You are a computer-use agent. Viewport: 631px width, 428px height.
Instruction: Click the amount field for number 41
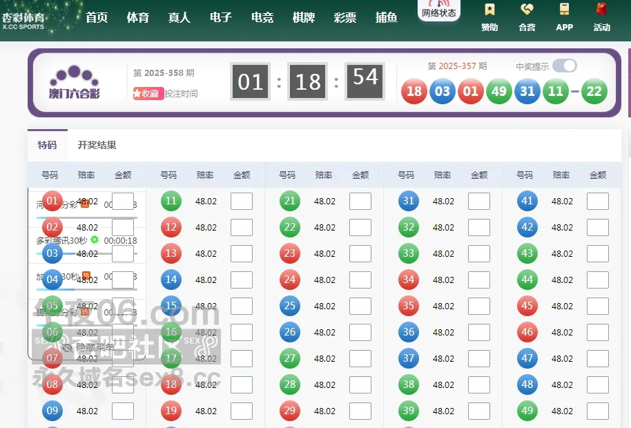598,201
